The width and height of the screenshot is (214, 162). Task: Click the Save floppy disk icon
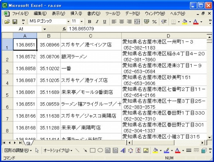point(15,22)
